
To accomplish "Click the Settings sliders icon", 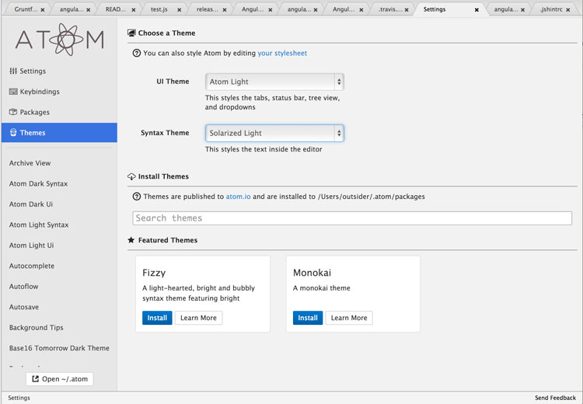I will [13, 71].
